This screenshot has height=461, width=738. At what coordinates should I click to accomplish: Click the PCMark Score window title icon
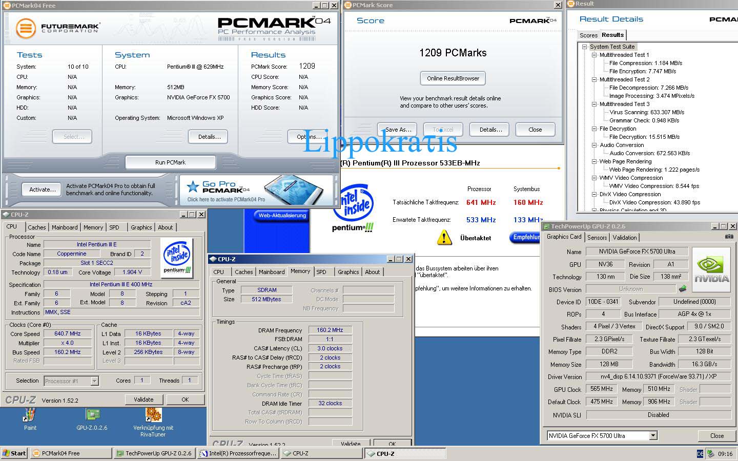348,5
